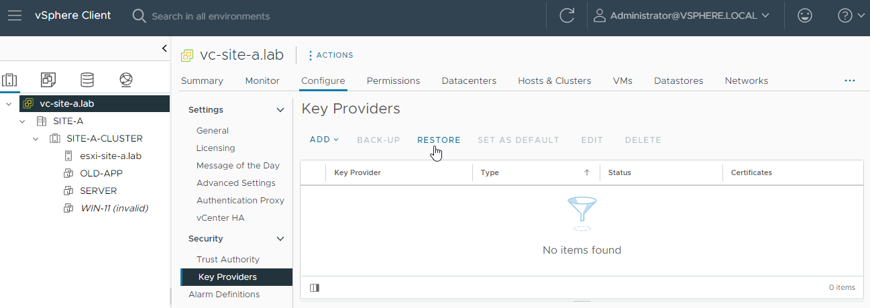The width and height of the screenshot is (870, 308).
Task: Collapse the SITE-A datacenter node
Action: (x=22, y=121)
